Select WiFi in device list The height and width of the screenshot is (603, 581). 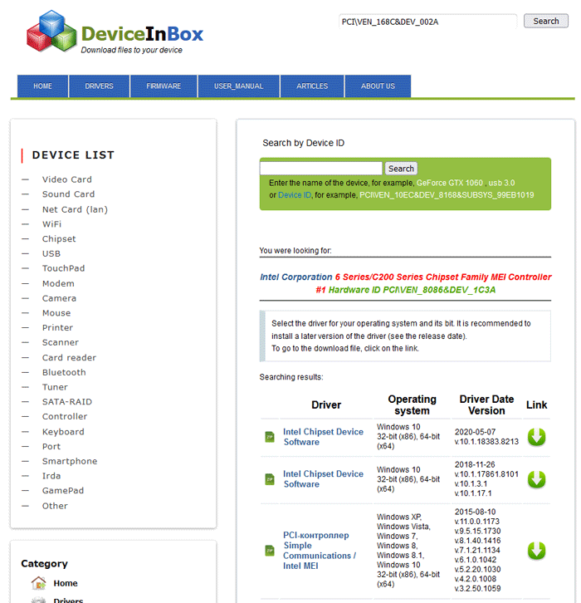click(51, 224)
